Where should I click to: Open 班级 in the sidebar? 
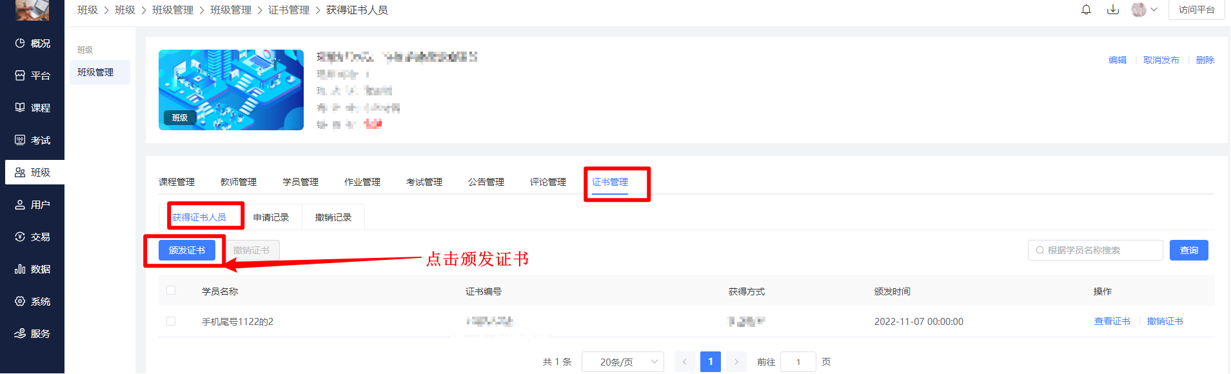pos(35,172)
